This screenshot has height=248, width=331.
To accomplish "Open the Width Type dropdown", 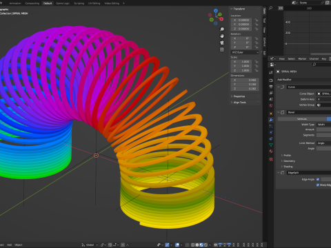I will [x=323, y=125].
